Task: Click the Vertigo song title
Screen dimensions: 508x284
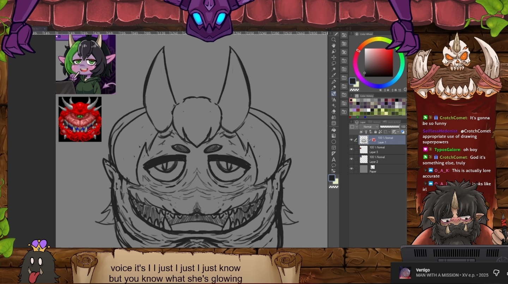Action: [x=423, y=270]
